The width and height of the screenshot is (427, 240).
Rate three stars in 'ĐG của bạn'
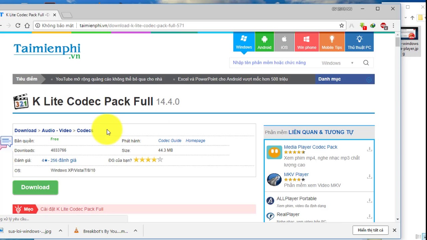click(x=148, y=160)
